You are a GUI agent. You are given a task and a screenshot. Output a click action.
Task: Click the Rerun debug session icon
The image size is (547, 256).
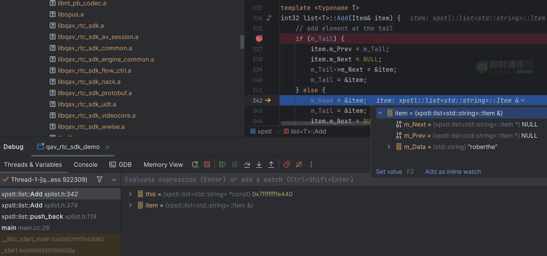point(195,165)
